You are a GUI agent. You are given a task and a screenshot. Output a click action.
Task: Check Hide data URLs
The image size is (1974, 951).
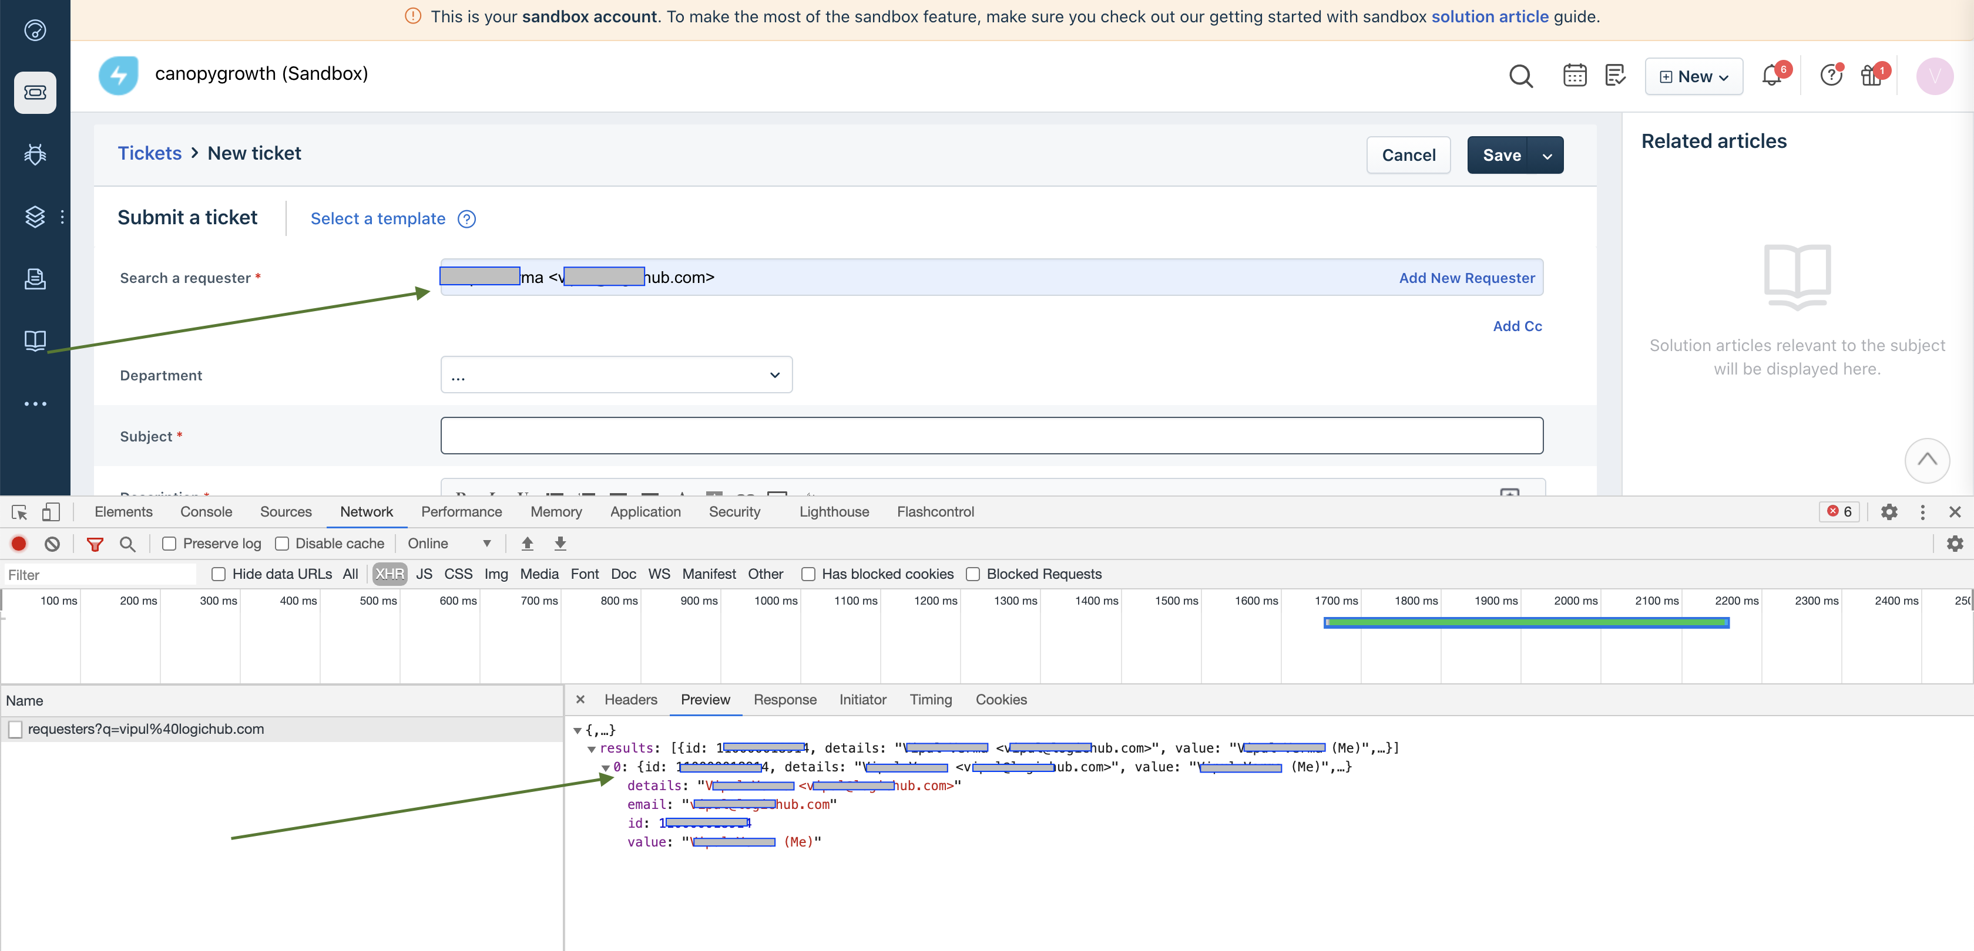tap(219, 574)
